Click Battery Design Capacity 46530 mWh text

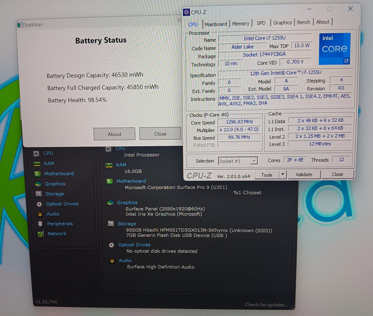[x=95, y=75]
